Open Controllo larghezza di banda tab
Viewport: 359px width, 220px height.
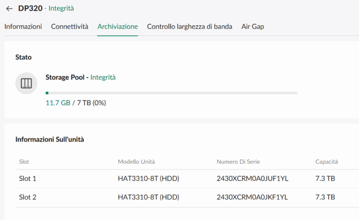coord(189,27)
